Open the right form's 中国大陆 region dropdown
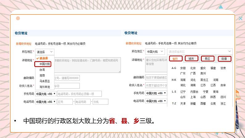 [155, 52]
